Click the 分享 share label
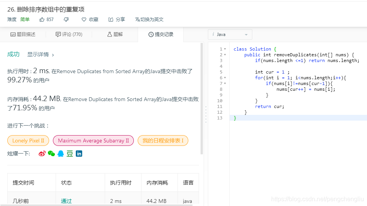Viewport: 367px width, 206px height. [x=120, y=20]
